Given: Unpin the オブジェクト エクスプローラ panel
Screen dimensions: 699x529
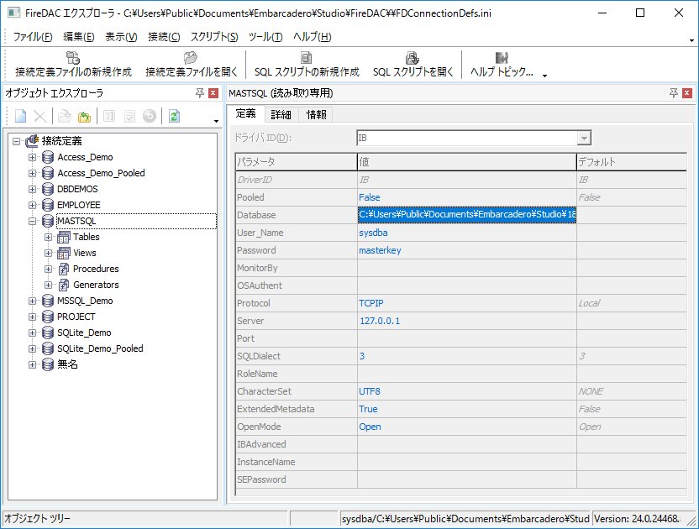Looking at the screenshot, I should click(201, 93).
